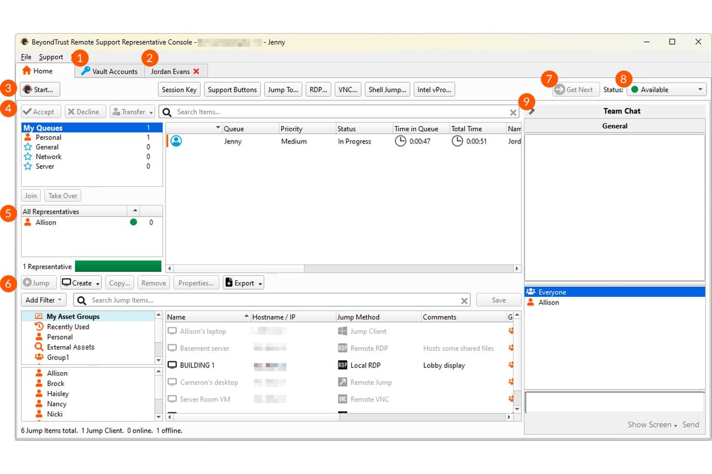Viewport: 712px width, 474px height.
Task: Close the Jordan Evans session tab
Action: (x=196, y=72)
